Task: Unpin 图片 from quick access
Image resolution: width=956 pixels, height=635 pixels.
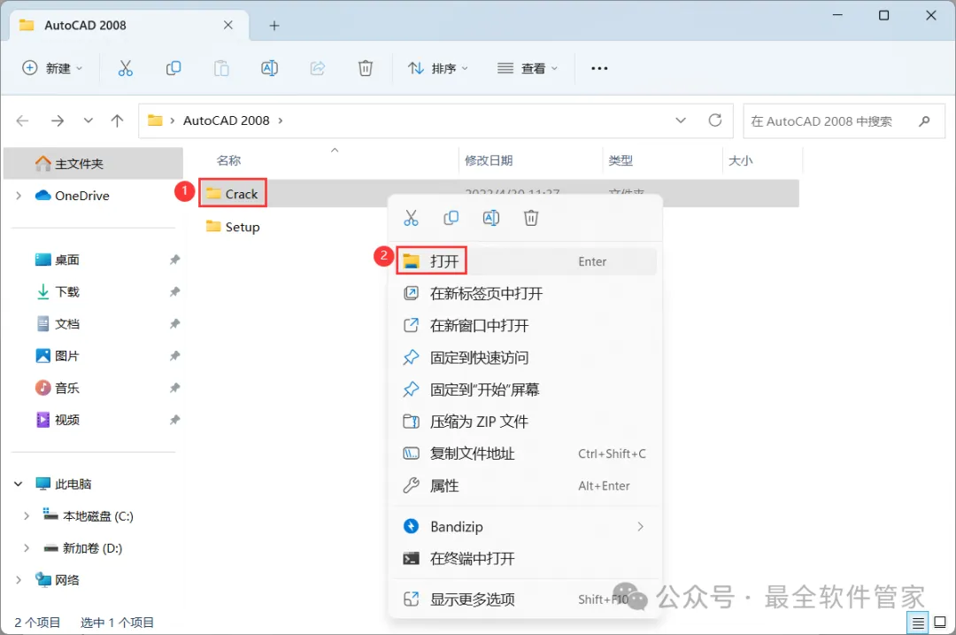Action: tap(174, 356)
